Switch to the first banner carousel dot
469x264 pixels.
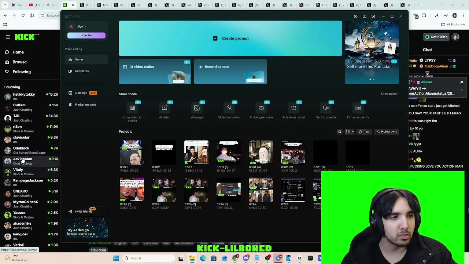click(370, 79)
